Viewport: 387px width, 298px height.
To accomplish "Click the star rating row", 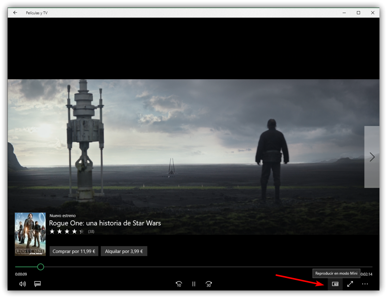I will (67, 232).
